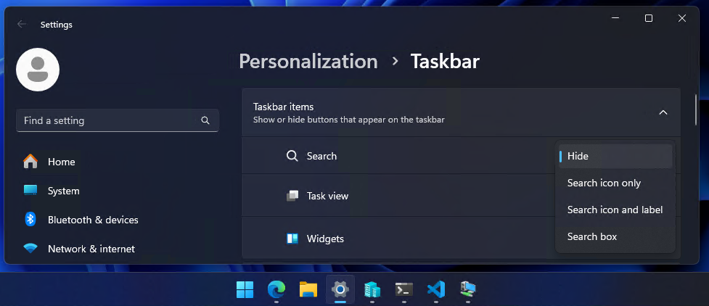The width and height of the screenshot is (709, 306).
Task: Open the teal building app on taskbar
Action: (x=372, y=289)
